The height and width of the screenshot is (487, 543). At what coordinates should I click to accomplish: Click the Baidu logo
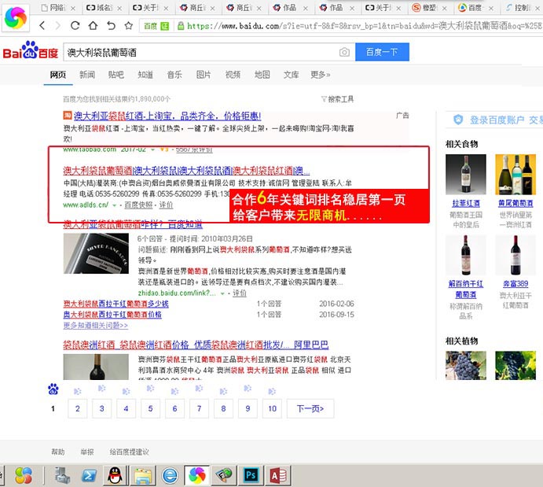(31, 50)
